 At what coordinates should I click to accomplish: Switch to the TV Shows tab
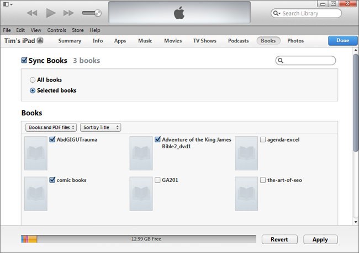point(205,41)
